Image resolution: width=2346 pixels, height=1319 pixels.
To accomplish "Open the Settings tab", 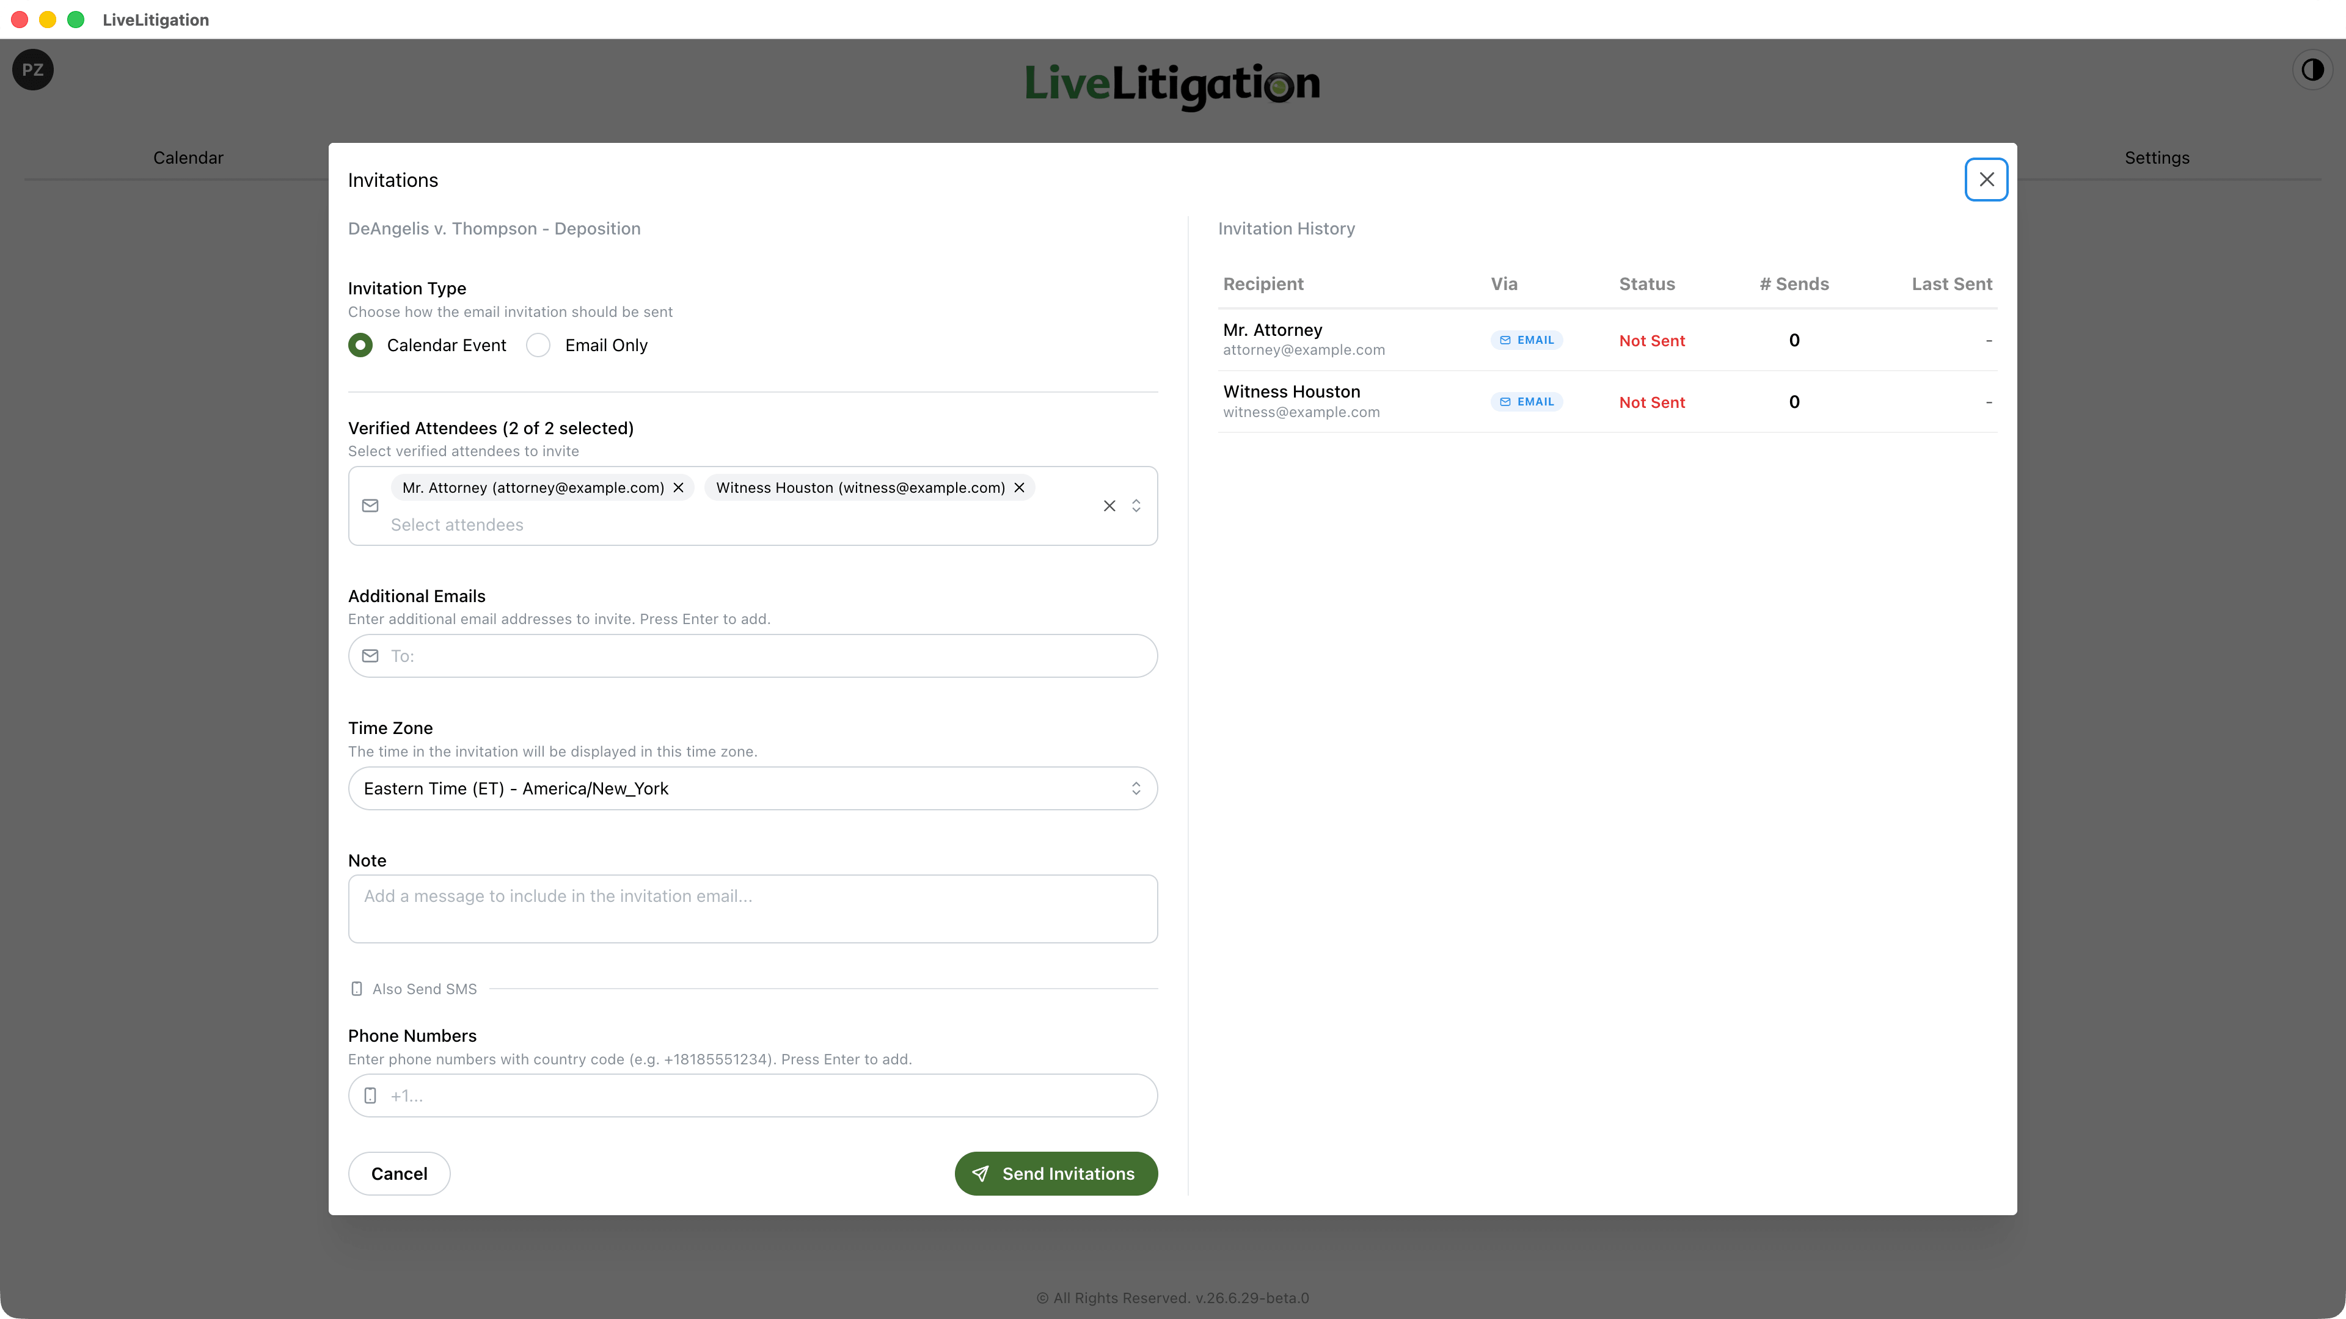I will pyautogui.click(x=2157, y=158).
